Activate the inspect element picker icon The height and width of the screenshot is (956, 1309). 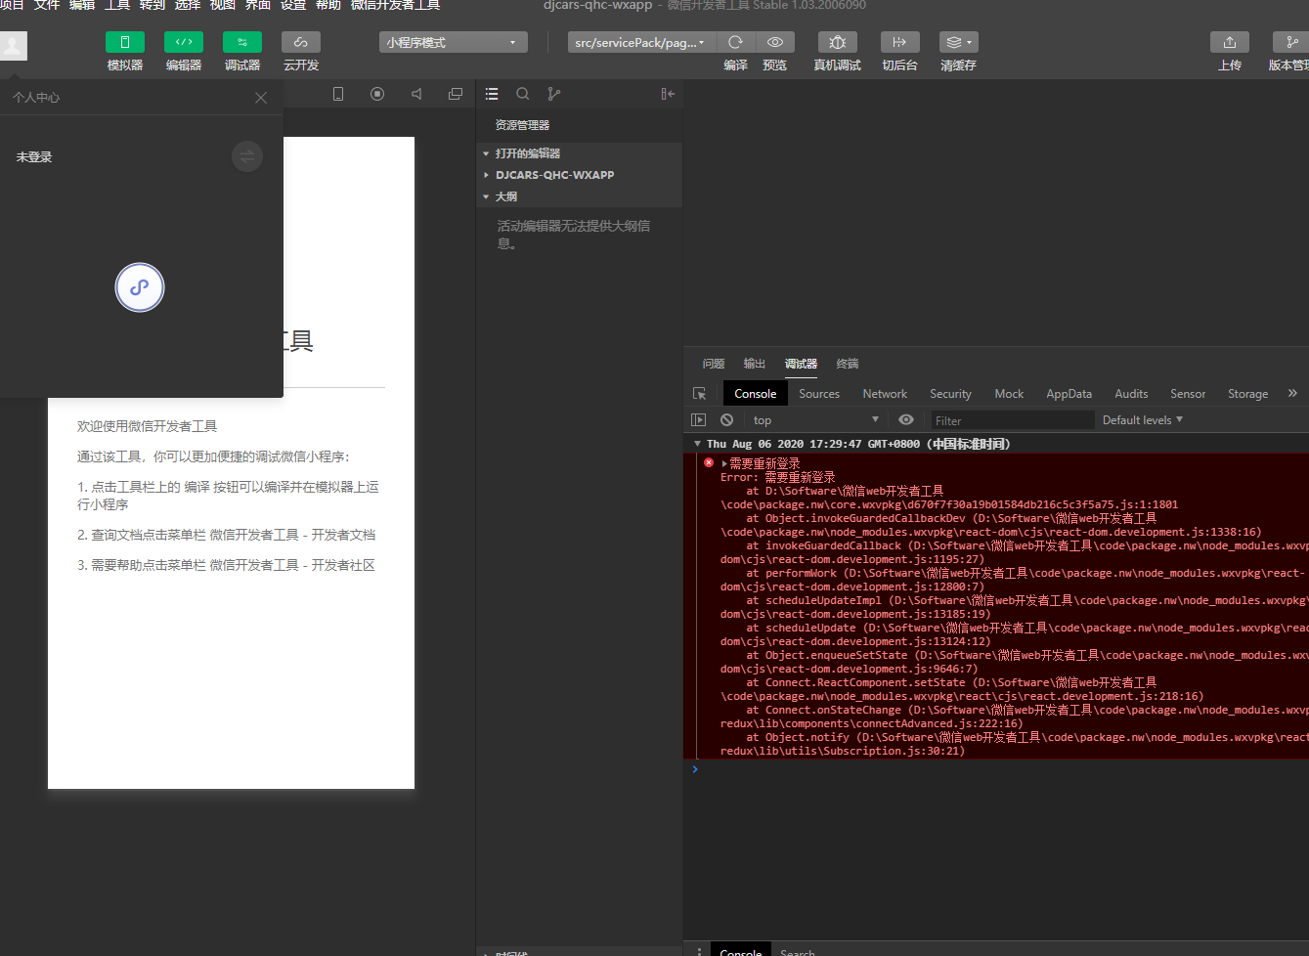(x=699, y=394)
